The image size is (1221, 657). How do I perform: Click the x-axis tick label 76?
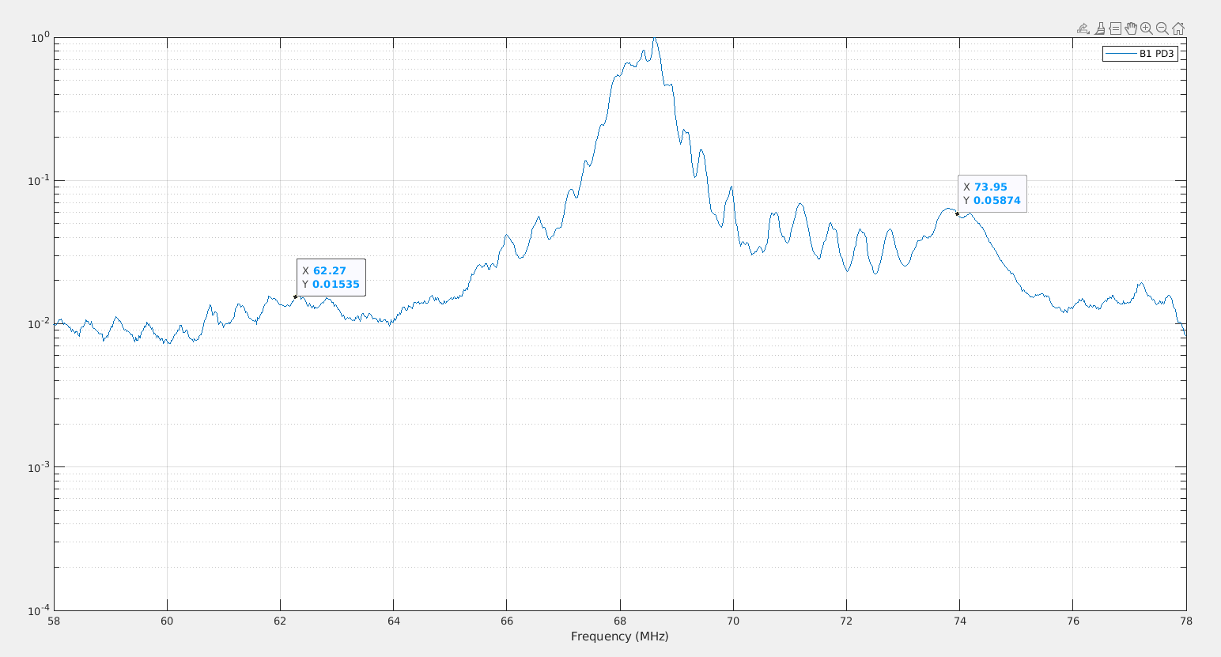pyautogui.click(x=1073, y=621)
